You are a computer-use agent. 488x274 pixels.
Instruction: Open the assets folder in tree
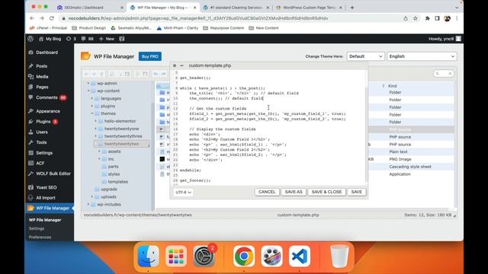click(114, 151)
